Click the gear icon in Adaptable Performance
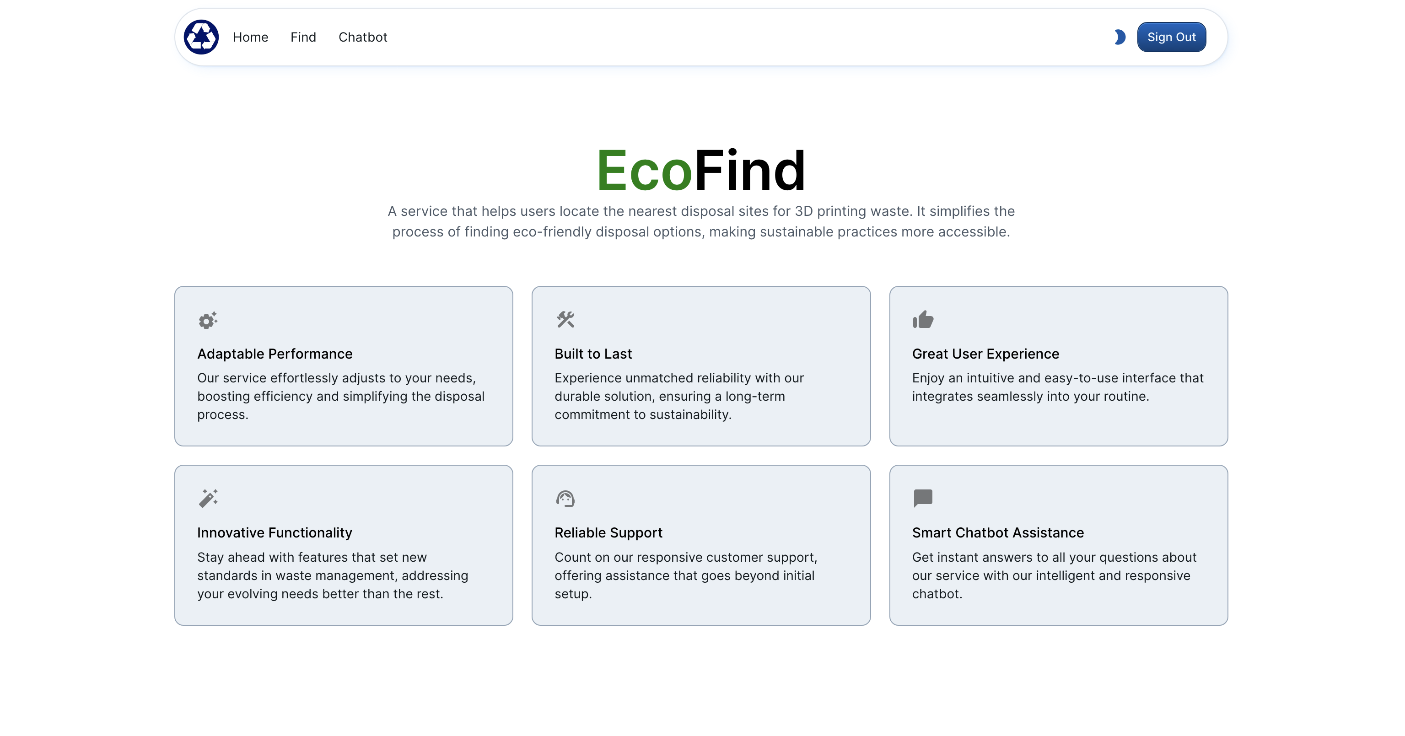Viewport: 1405px width, 736px height. point(208,320)
